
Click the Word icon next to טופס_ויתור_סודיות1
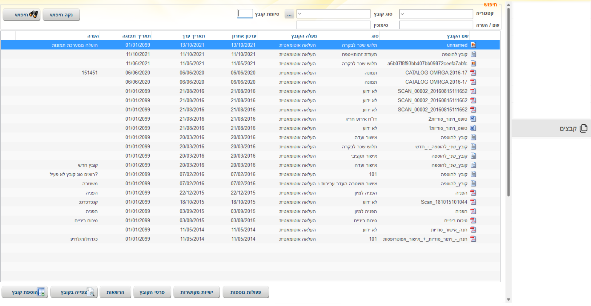point(473,128)
